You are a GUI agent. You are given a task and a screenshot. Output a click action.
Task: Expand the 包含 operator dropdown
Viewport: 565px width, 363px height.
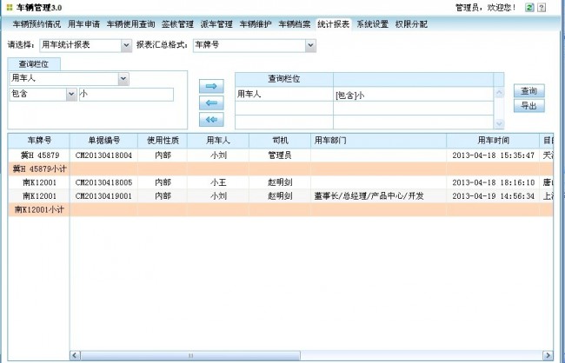pyautogui.click(x=70, y=95)
